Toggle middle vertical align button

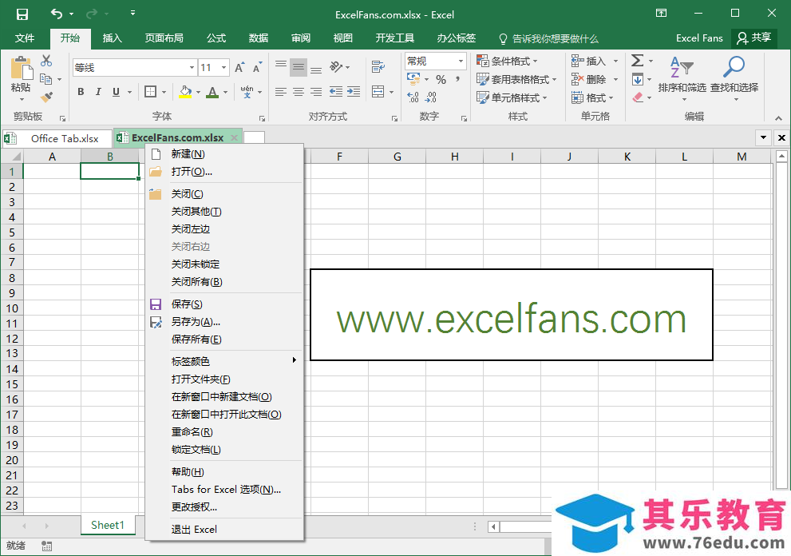(x=299, y=67)
